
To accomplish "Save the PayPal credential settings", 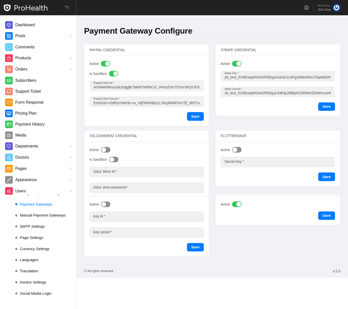I will pyautogui.click(x=195, y=116).
